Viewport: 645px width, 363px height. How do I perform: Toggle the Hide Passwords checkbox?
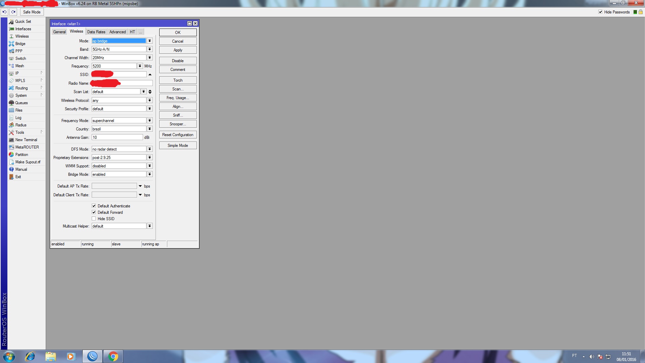pos(600,12)
